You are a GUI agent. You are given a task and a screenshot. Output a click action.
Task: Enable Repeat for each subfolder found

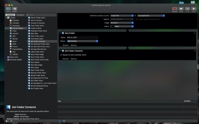pos(61,55)
